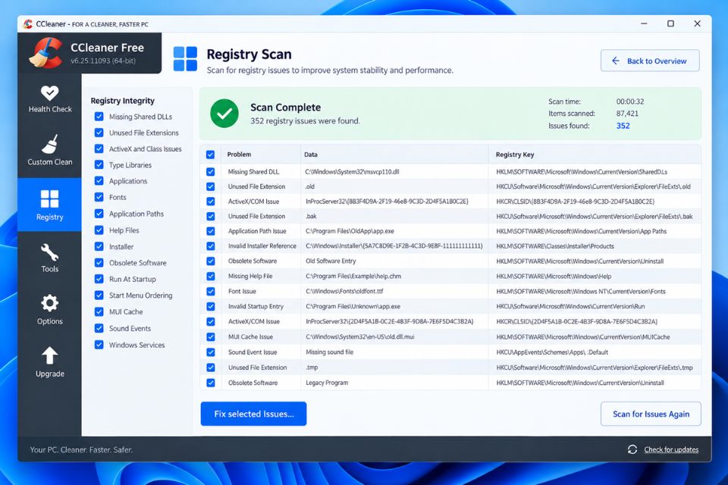
Task: Toggle the Fonts checkbox
Action: [x=99, y=197]
